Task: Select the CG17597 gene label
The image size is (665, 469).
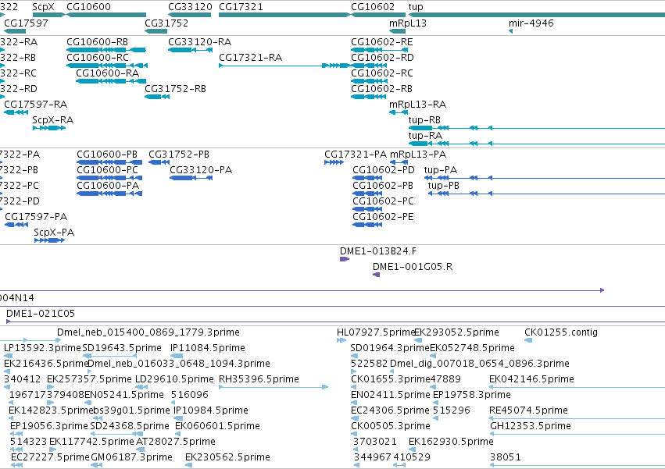Action: pyautogui.click(x=26, y=23)
